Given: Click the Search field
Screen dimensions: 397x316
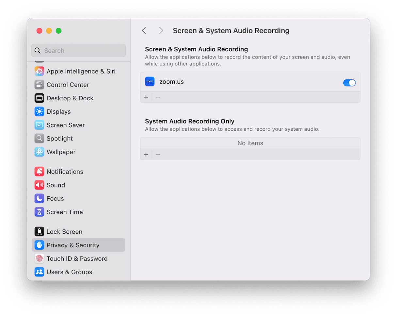Looking at the screenshot, I should (x=78, y=50).
